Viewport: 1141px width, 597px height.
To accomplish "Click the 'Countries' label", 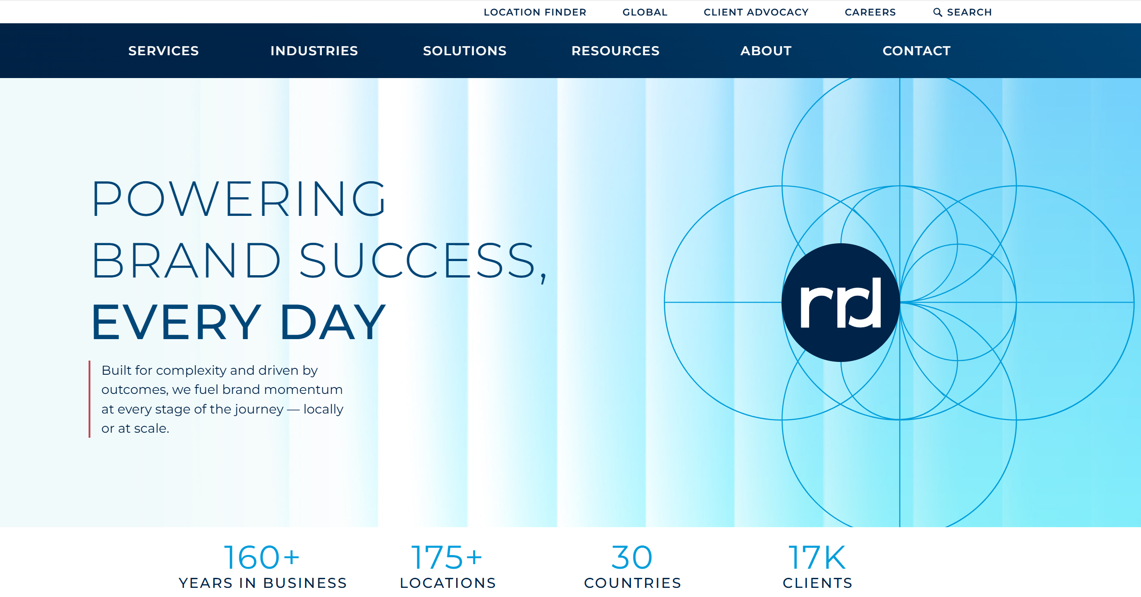I will [x=633, y=583].
